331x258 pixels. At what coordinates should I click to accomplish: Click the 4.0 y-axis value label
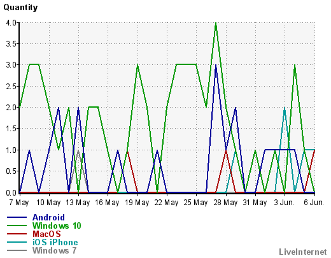[11, 22]
